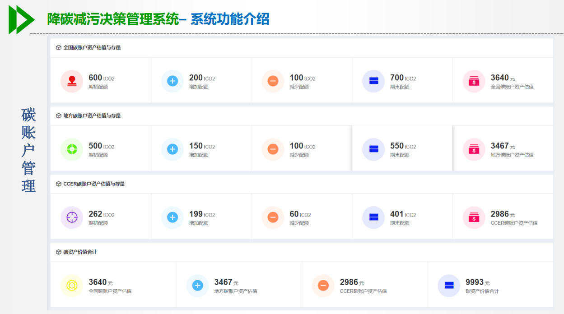Click the blue equals icon beside 9993 元
Image resolution: width=564 pixels, height=314 pixels.
click(449, 286)
